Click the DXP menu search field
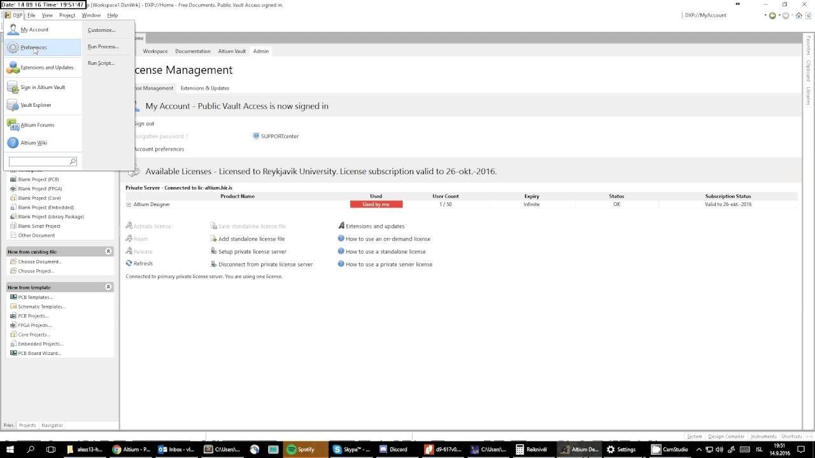 (x=38, y=162)
